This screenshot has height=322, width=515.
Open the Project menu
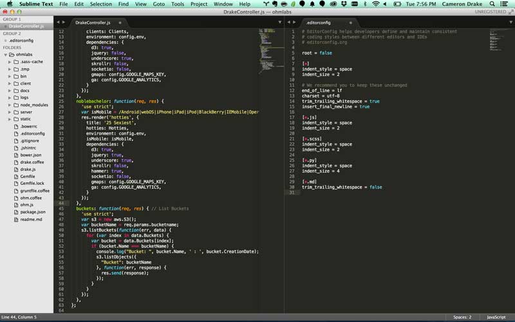coord(199,4)
